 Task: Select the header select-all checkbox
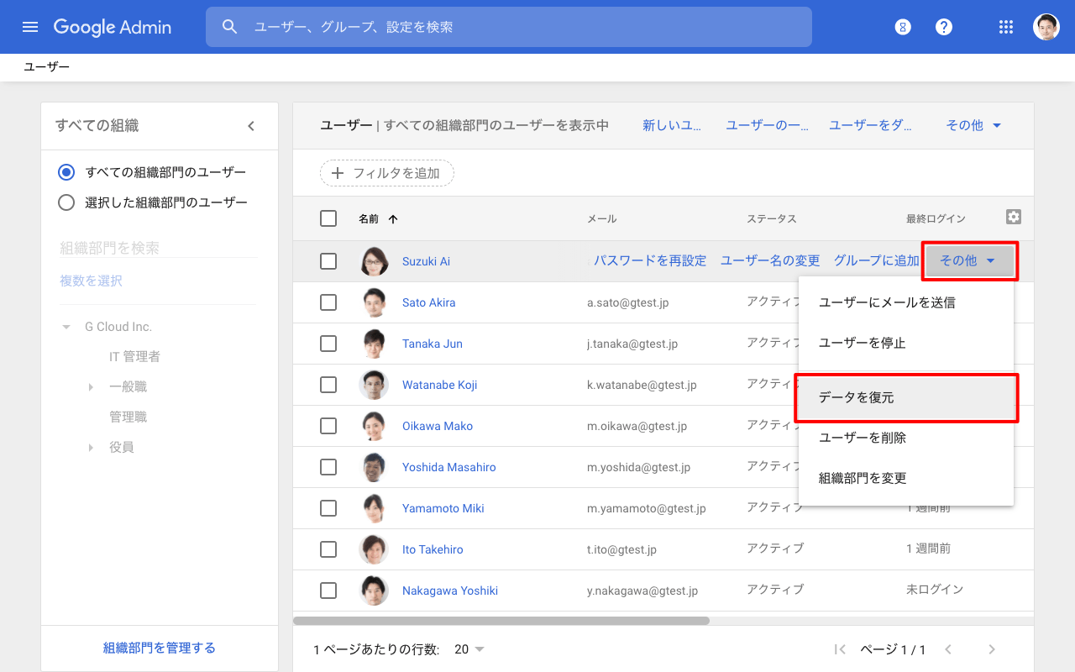tap(328, 218)
